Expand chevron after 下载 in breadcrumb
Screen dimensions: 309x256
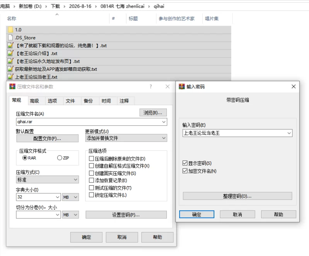pos(65,7)
